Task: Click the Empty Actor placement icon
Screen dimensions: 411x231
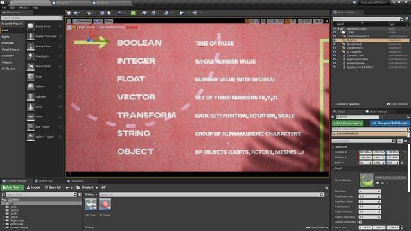Action: pos(31,26)
